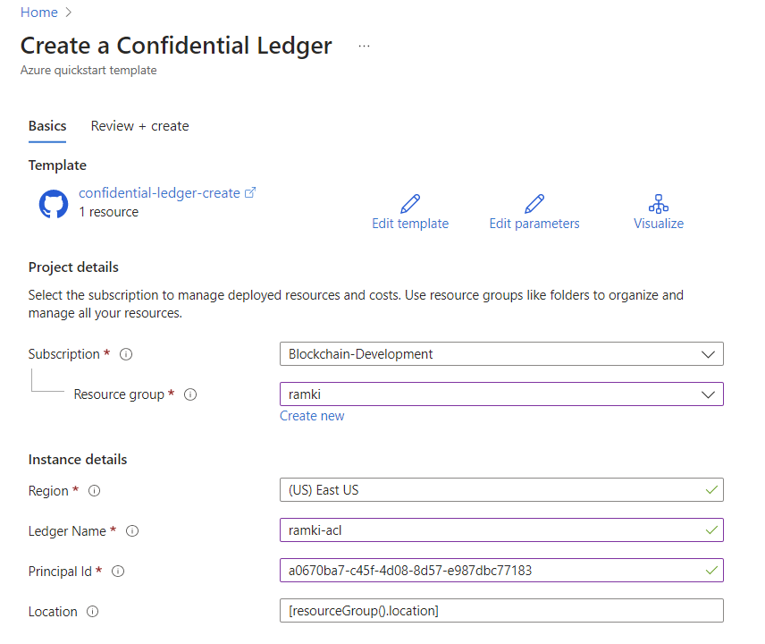Click the Resource group info icon
765x644 pixels.
tap(190, 394)
